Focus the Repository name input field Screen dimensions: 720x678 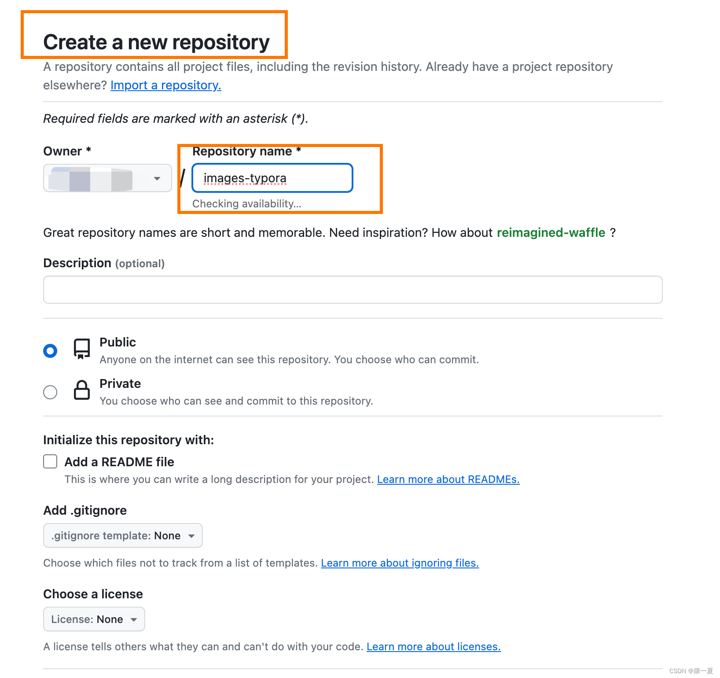click(x=272, y=178)
